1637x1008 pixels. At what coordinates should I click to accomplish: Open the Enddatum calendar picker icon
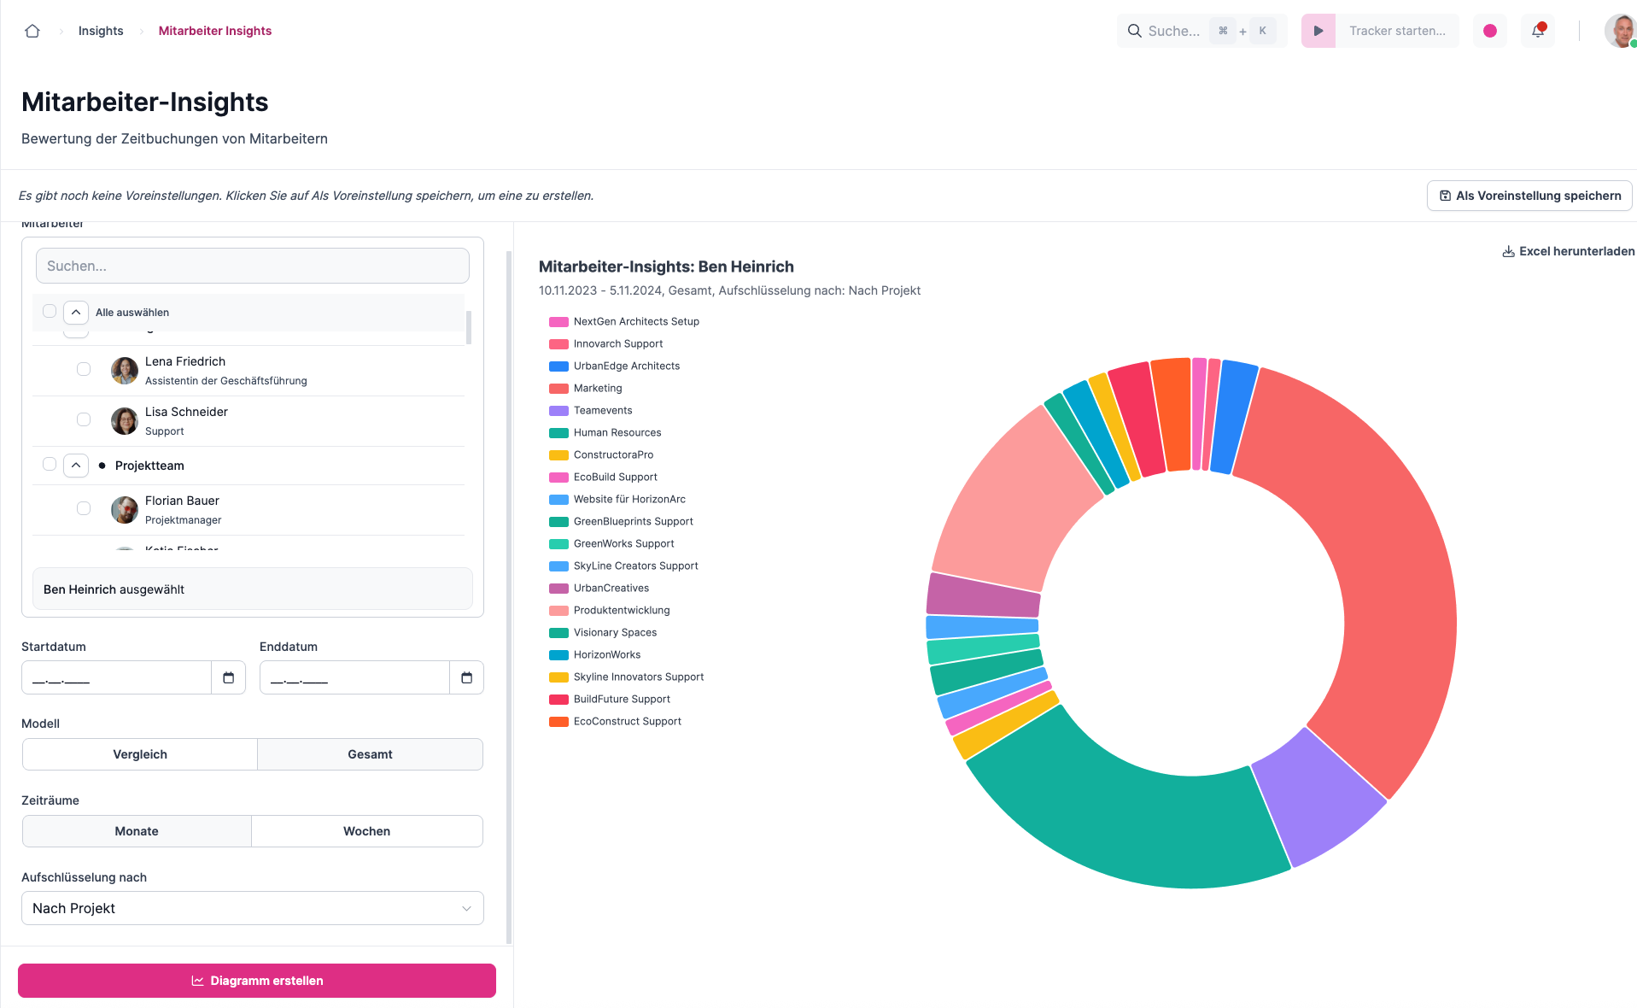(466, 677)
